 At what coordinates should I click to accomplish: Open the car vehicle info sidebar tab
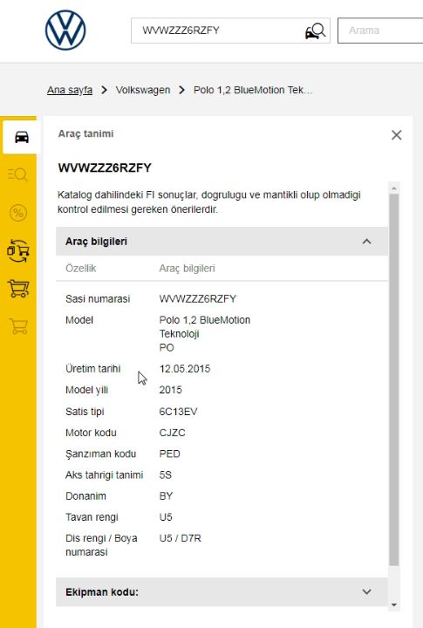coord(22,137)
